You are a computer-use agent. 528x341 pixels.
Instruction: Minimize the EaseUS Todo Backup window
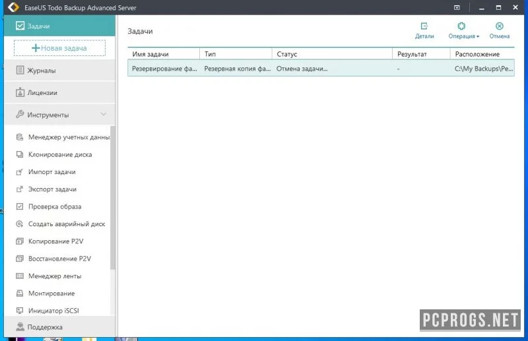coord(482,7)
